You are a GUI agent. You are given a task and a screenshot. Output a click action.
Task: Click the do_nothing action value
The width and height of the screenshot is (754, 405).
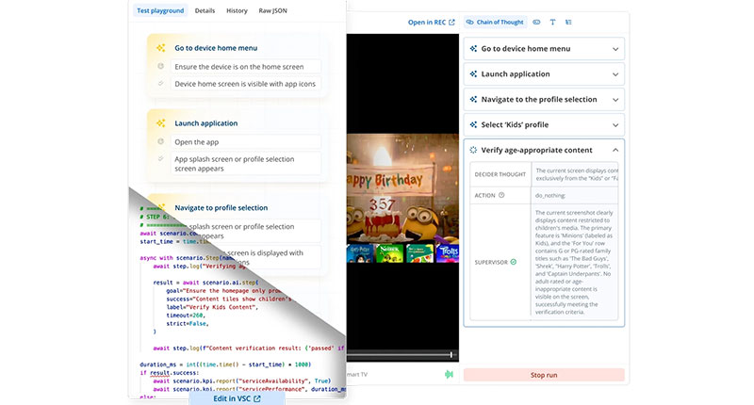550,196
